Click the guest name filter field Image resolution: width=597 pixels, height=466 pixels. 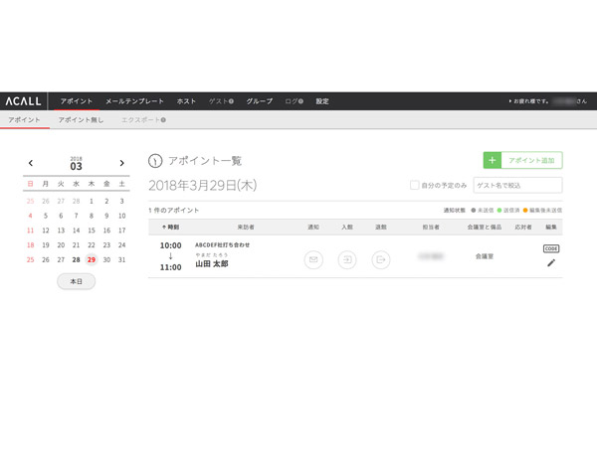(517, 185)
